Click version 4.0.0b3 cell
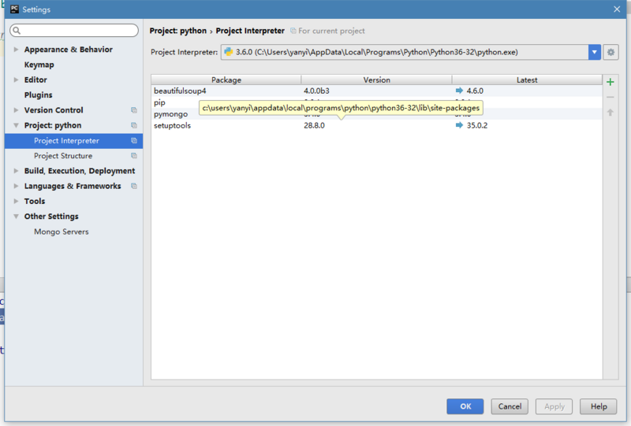Image resolution: width=631 pixels, height=426 pixels. pos(316,91)
